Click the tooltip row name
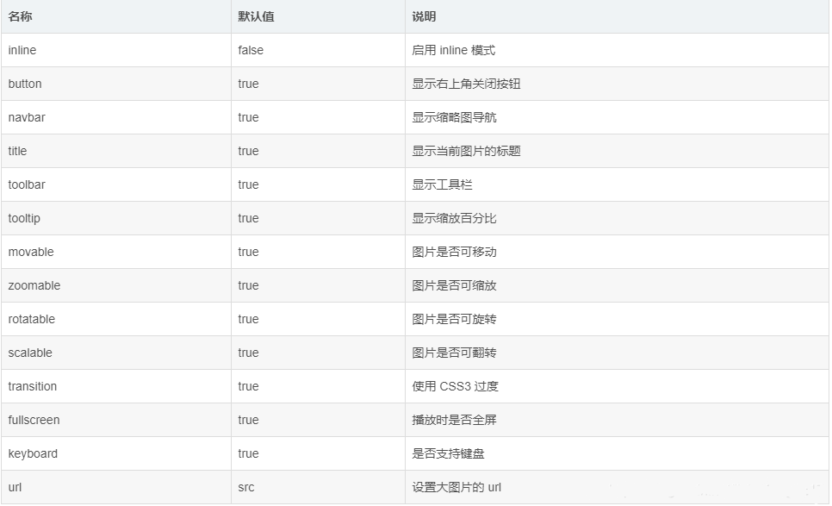This screenshot has height=506, width=832. pos(24,218)
